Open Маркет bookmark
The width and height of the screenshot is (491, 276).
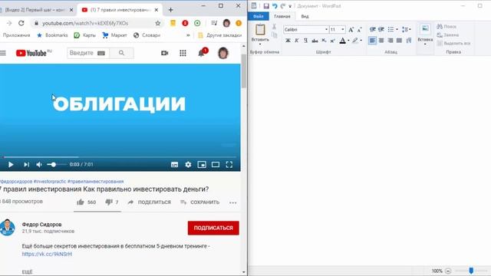coord(114,35)
